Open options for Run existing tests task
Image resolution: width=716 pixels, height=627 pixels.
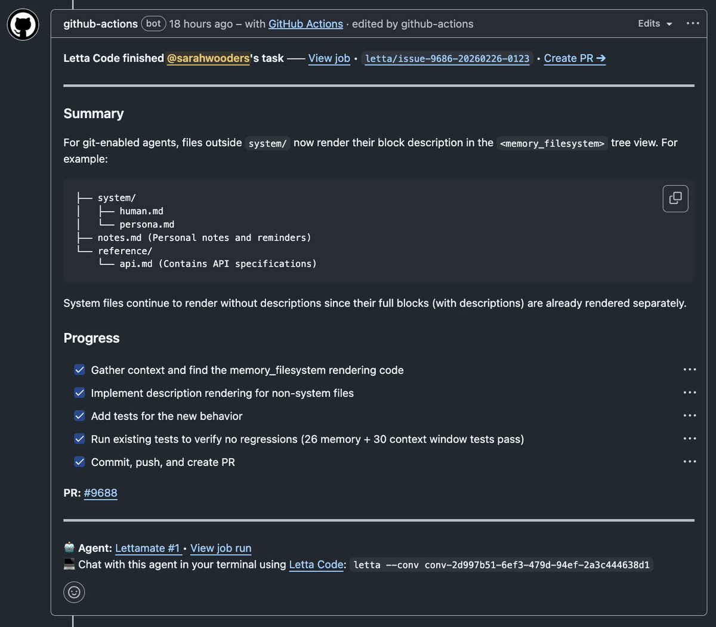pyautogui.click(x=690, y=438)
